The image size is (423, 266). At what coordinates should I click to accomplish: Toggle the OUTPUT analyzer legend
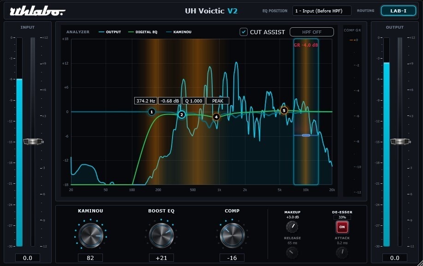[110, 32]
